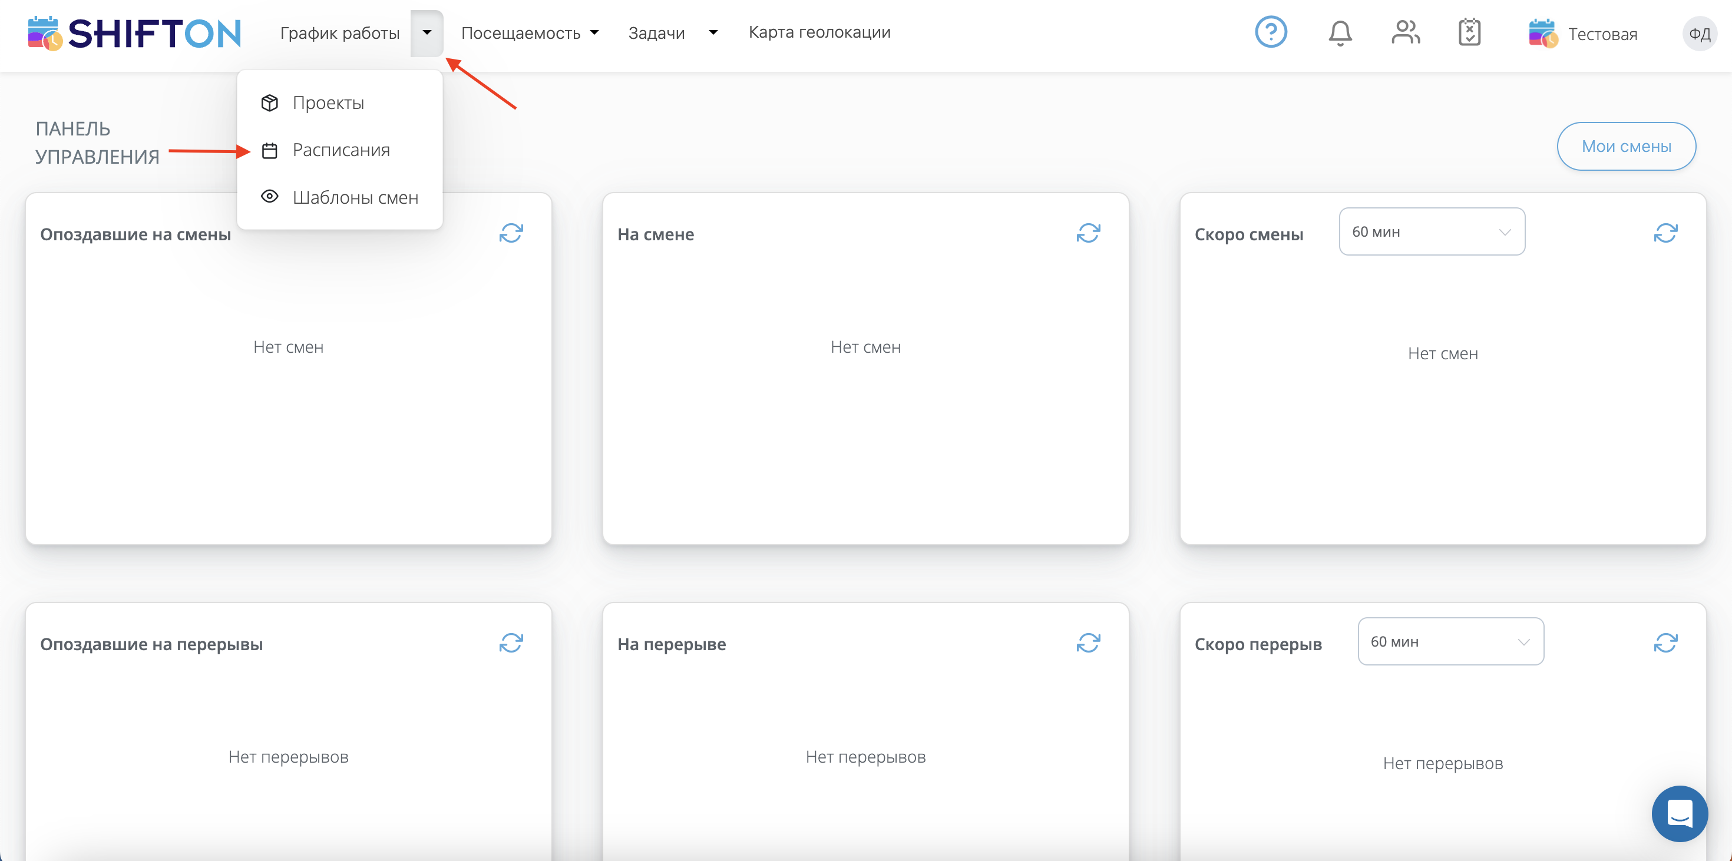Open Посещаемость menu item
This screenshot has width=1732, height=861.
(520, 33)
